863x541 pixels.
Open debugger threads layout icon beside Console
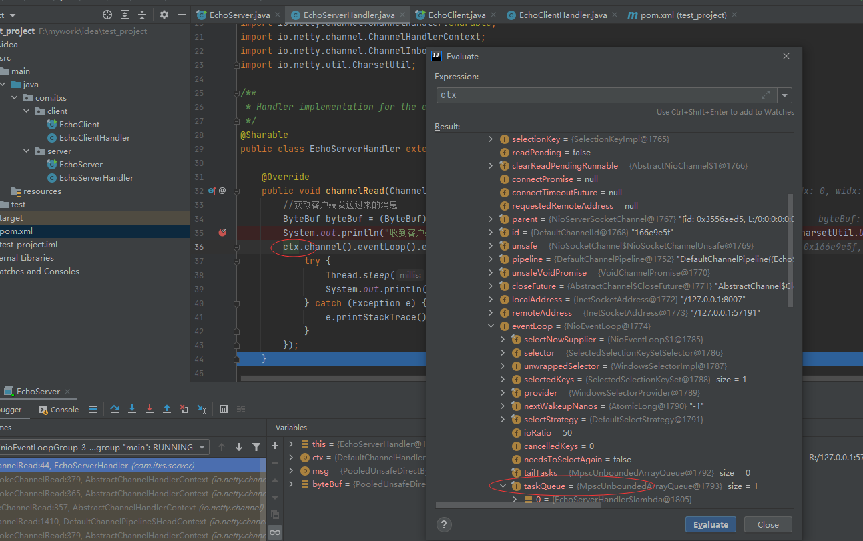pyautogui.click(x=93, y=410)
